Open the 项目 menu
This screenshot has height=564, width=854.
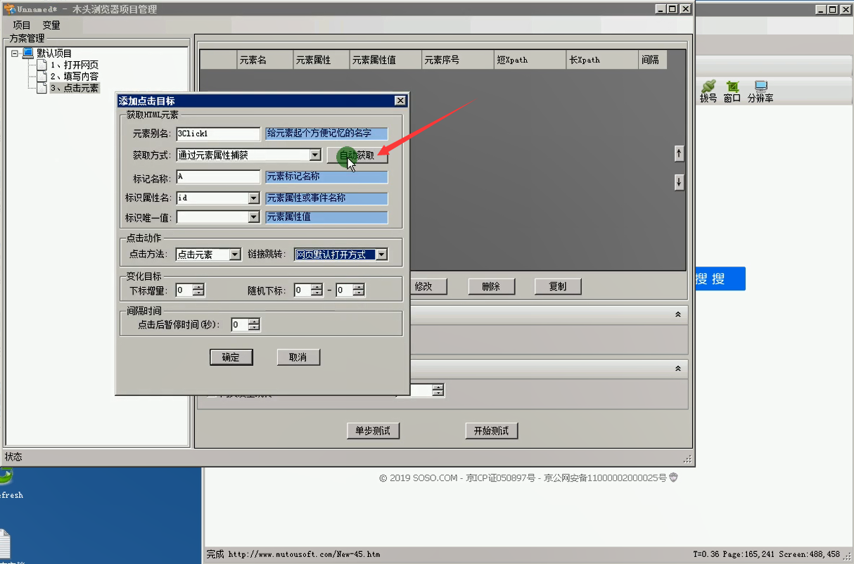tap(22, 25)
